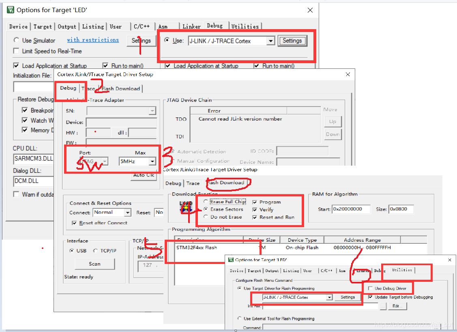Open Trace tab in the Flash Download dialog
Viewport: 457px width, 332px height.
coord(193,183)
